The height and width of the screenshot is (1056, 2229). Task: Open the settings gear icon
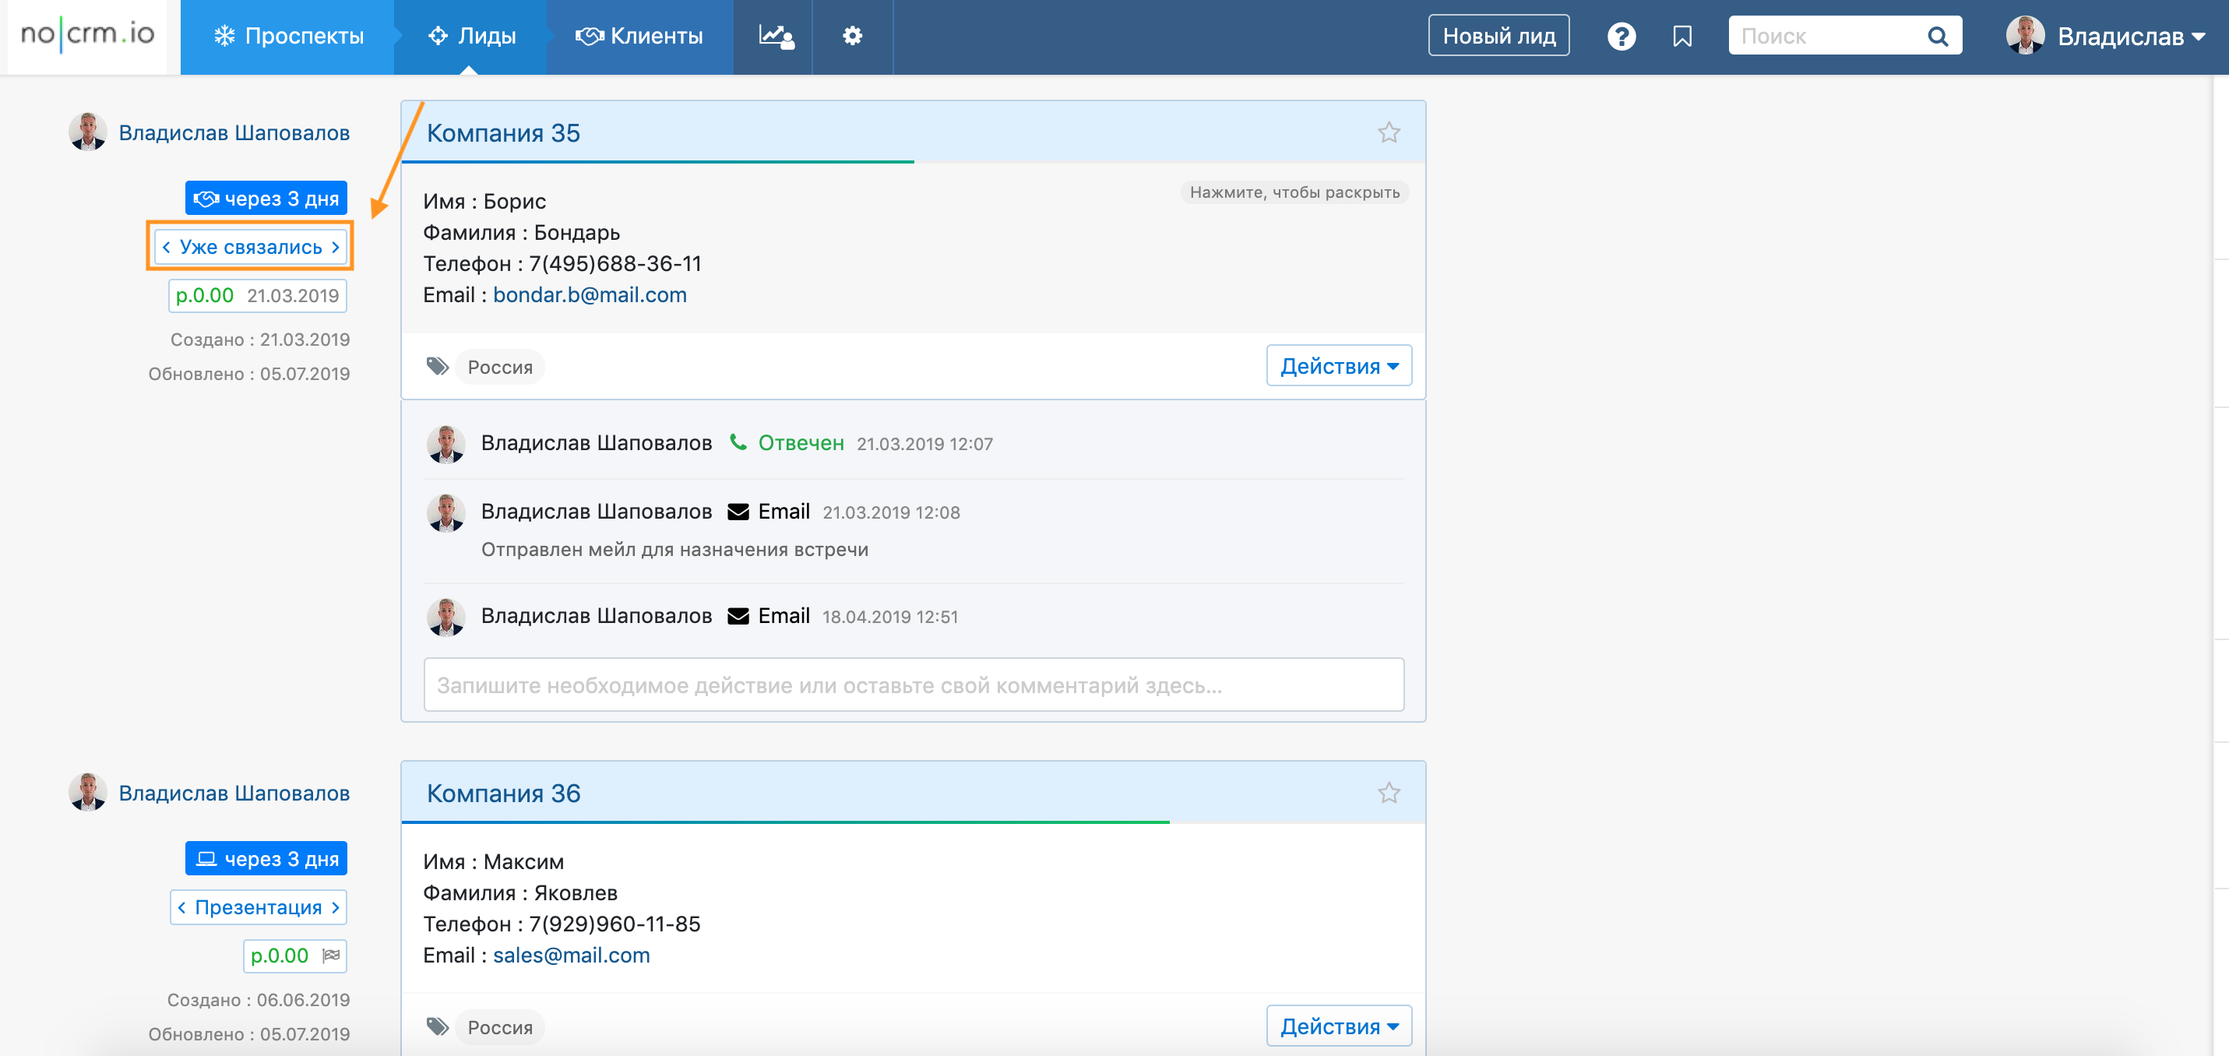pos(852,37)
